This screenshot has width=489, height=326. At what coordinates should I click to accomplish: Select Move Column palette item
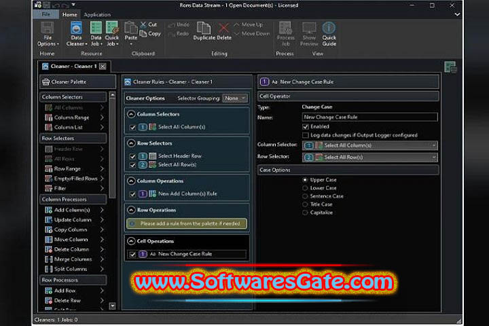[74, 240]
